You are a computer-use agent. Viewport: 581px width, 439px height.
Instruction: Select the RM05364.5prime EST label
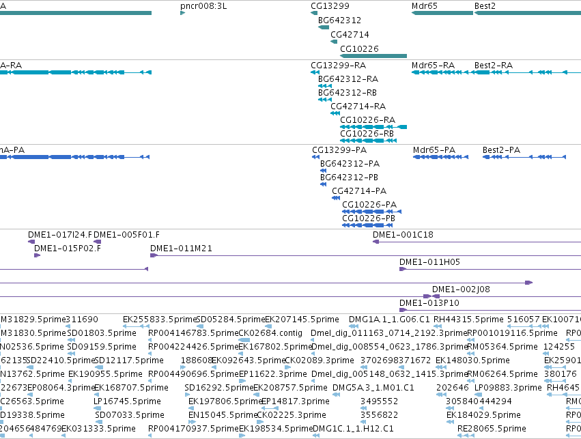point(502,348)
